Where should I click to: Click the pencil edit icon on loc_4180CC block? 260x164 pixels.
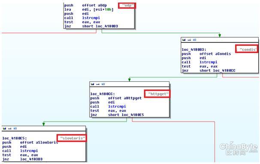tap(98, 84)
